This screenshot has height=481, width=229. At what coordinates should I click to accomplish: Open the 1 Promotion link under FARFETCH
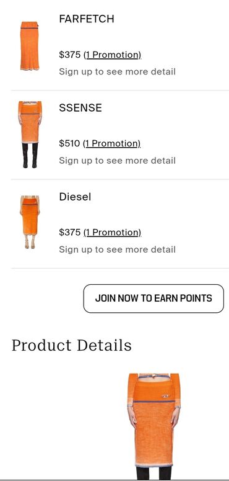(113, 55)
